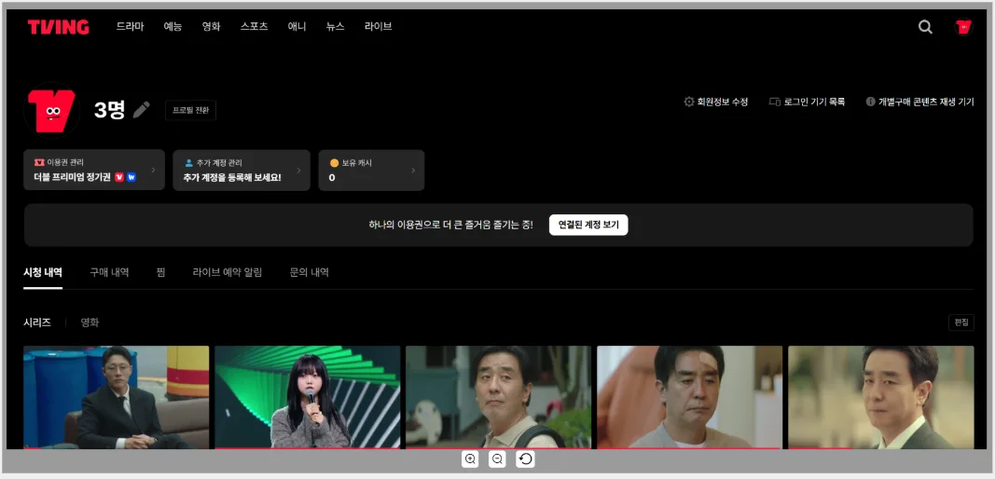Image resolution: width=995 pixels, height=479 pixels.
Task: Click the device icon beside 로그인 기기 목록
Action: point(774,102)
